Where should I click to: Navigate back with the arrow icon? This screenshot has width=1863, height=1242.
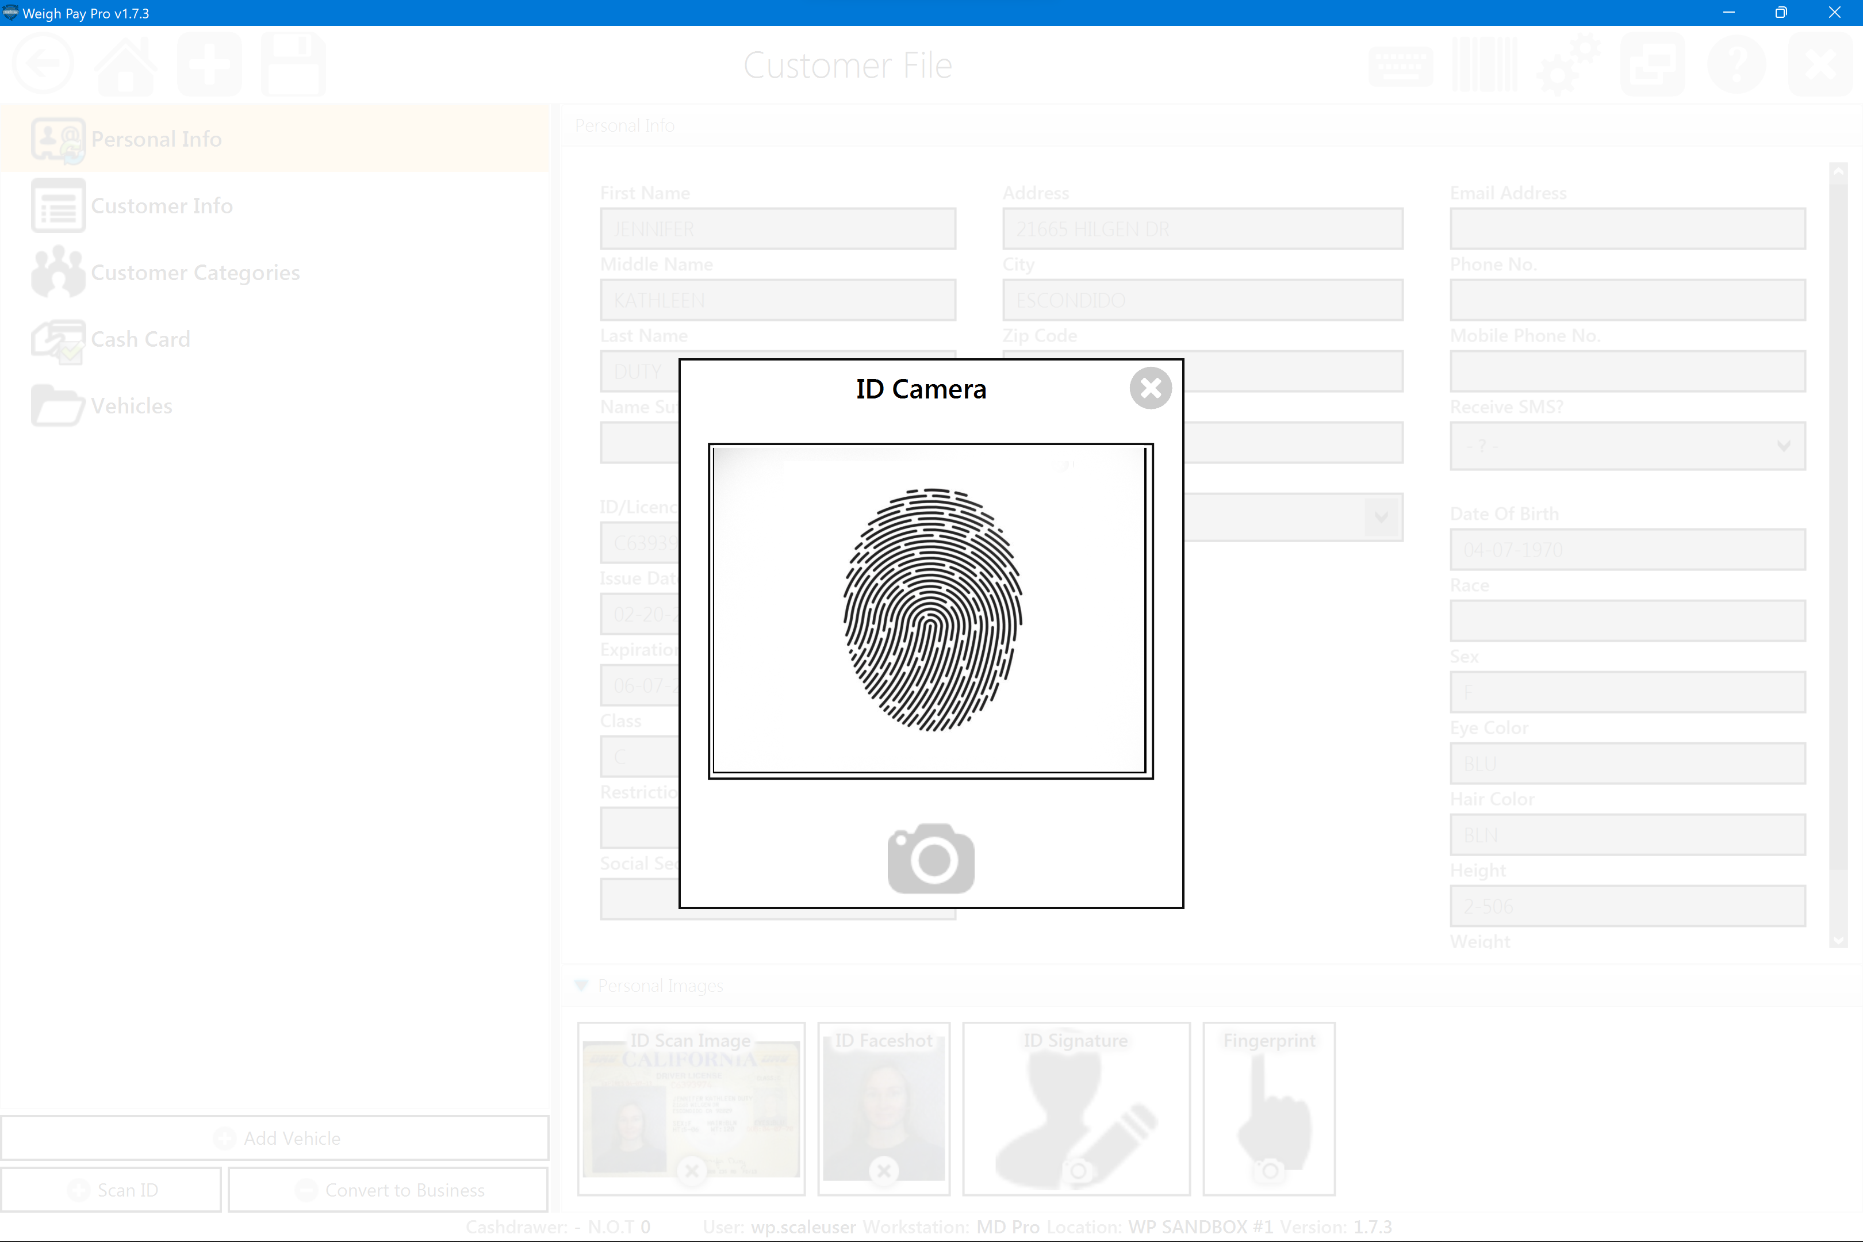click(43, 63)
